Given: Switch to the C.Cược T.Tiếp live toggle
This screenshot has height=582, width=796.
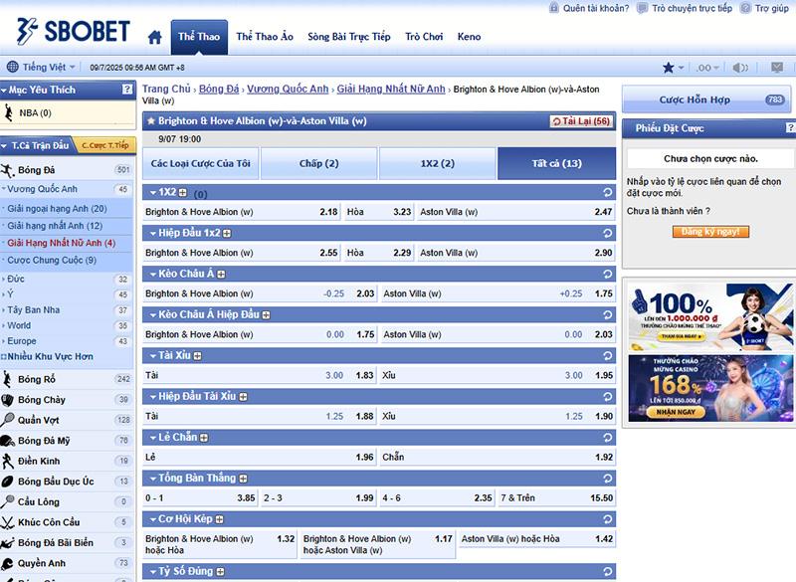Looking at the screenshot, I should pyautogui.click(x=104, y=145).
